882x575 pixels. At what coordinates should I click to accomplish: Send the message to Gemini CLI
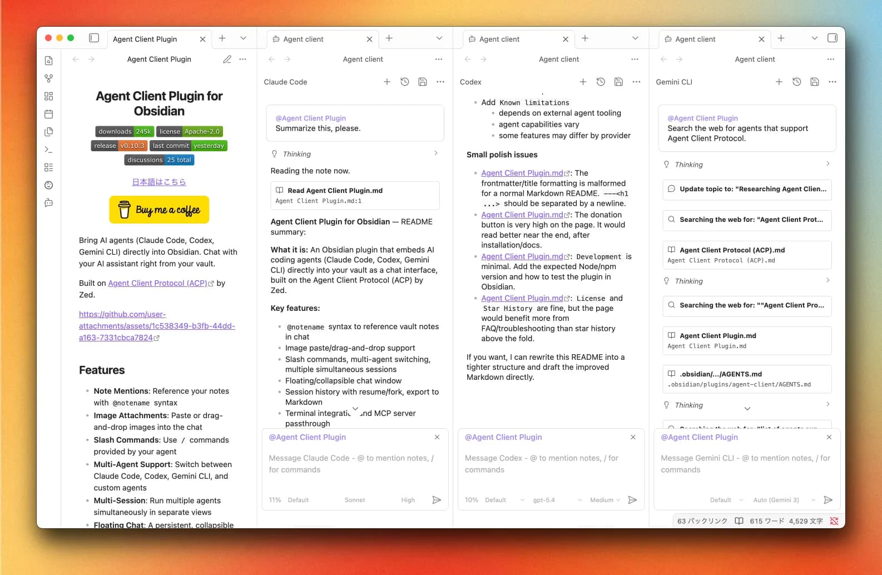(828, 500)
